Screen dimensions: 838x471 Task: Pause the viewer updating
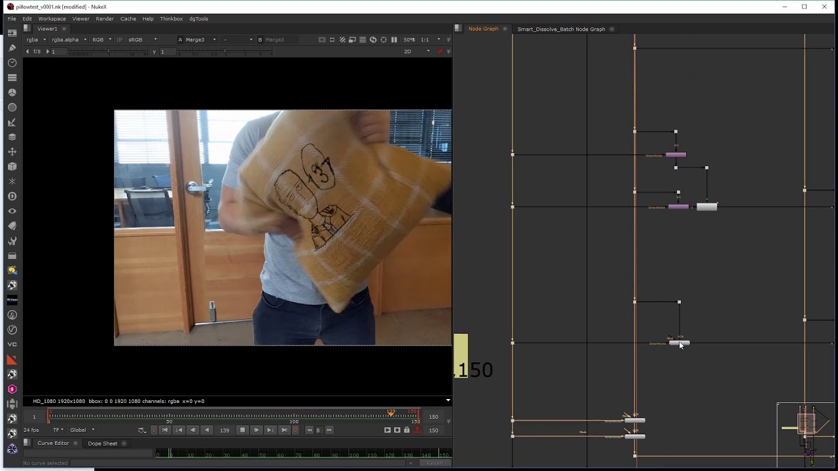(394, 40)
